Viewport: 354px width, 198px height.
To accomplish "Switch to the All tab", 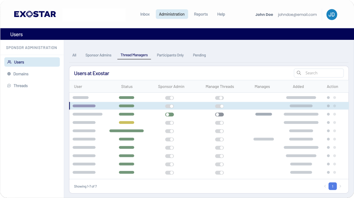I will coord(74,55).
